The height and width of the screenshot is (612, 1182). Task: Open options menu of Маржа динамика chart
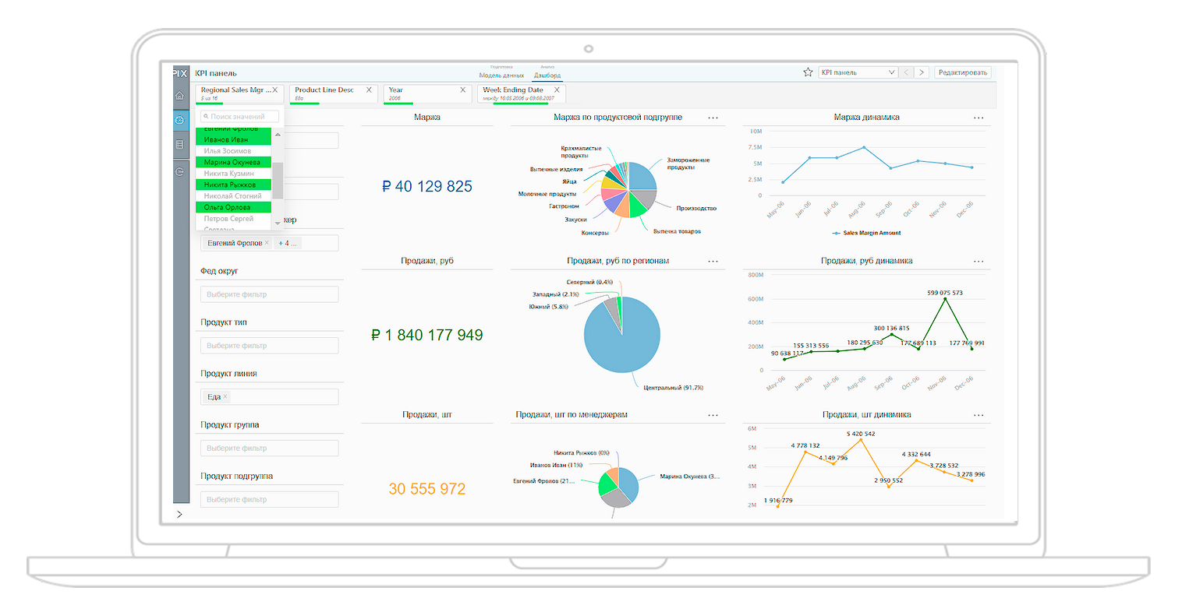pyautogui.click(x=979, y=118)
